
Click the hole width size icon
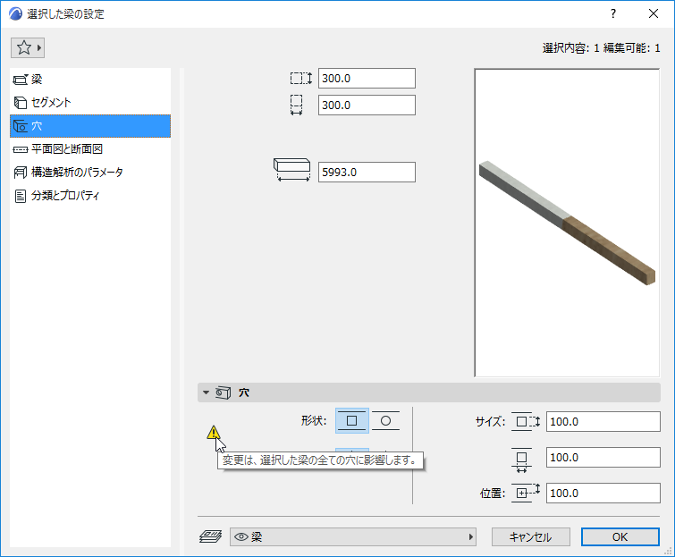coord(522,460)
